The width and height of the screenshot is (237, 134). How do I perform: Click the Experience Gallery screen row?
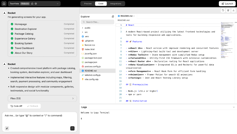(x=42, y=39)
